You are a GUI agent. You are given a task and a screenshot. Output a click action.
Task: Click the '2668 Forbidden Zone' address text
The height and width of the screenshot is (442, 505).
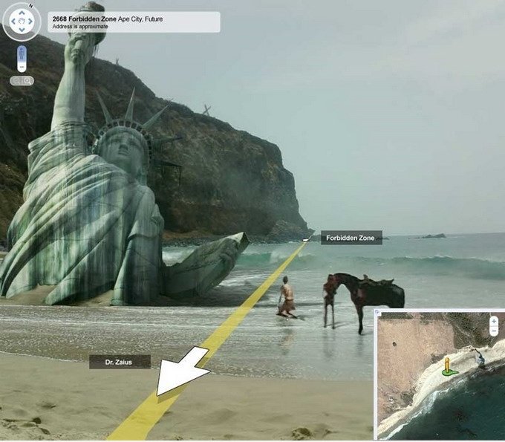85,19
